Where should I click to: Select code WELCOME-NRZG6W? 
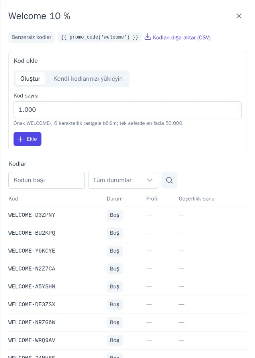coord(32,322)
